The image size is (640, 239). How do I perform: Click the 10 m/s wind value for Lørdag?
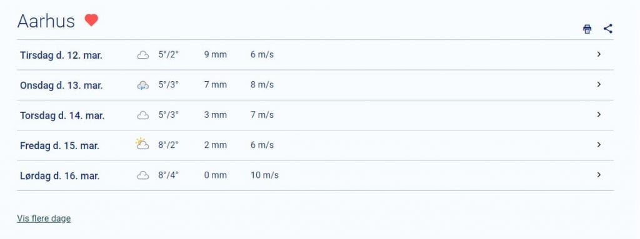pos(264,175)
